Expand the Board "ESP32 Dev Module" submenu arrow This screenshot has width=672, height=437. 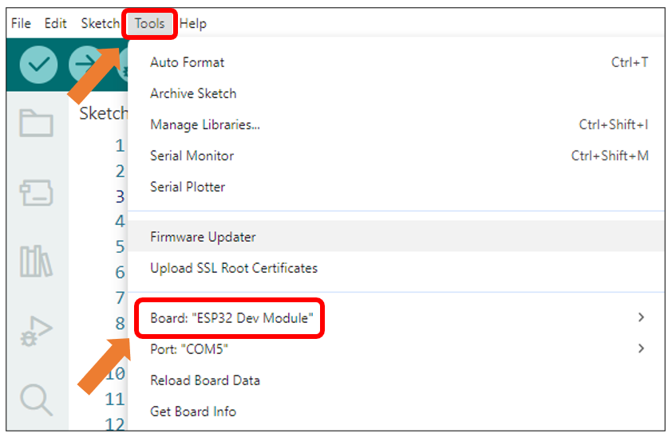[641, 317]
